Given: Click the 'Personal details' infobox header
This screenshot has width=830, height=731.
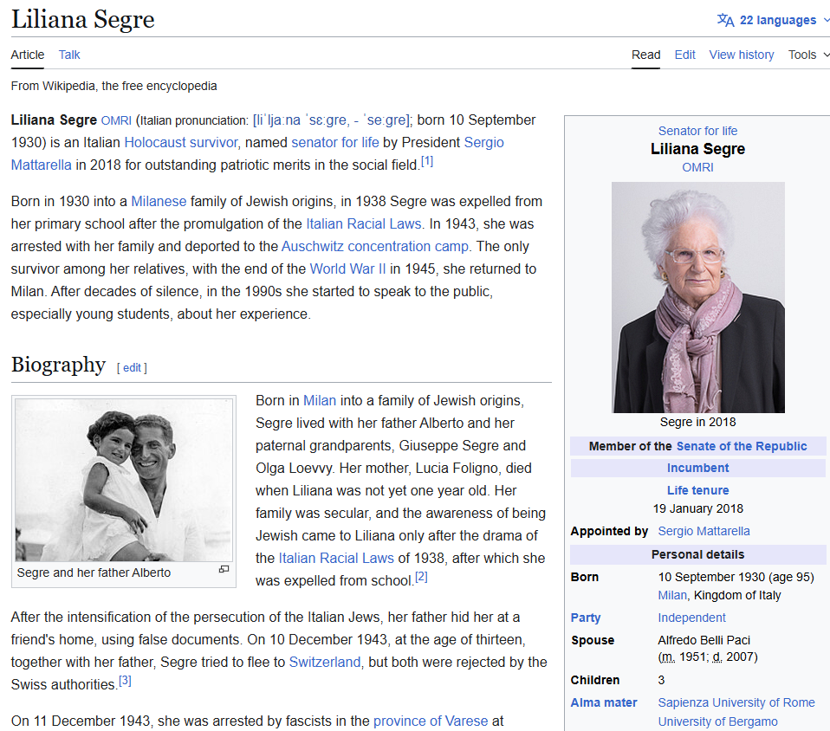Looking at the screenshot, I should point(697,554).
